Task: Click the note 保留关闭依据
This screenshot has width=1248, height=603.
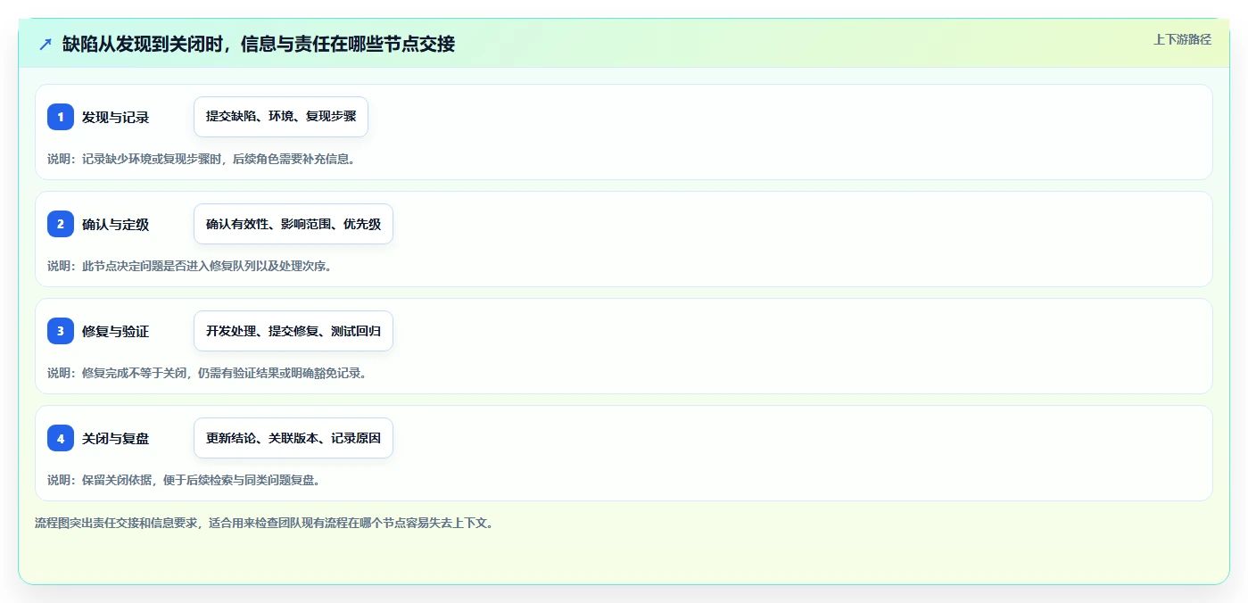Action: tap(116, 480)
